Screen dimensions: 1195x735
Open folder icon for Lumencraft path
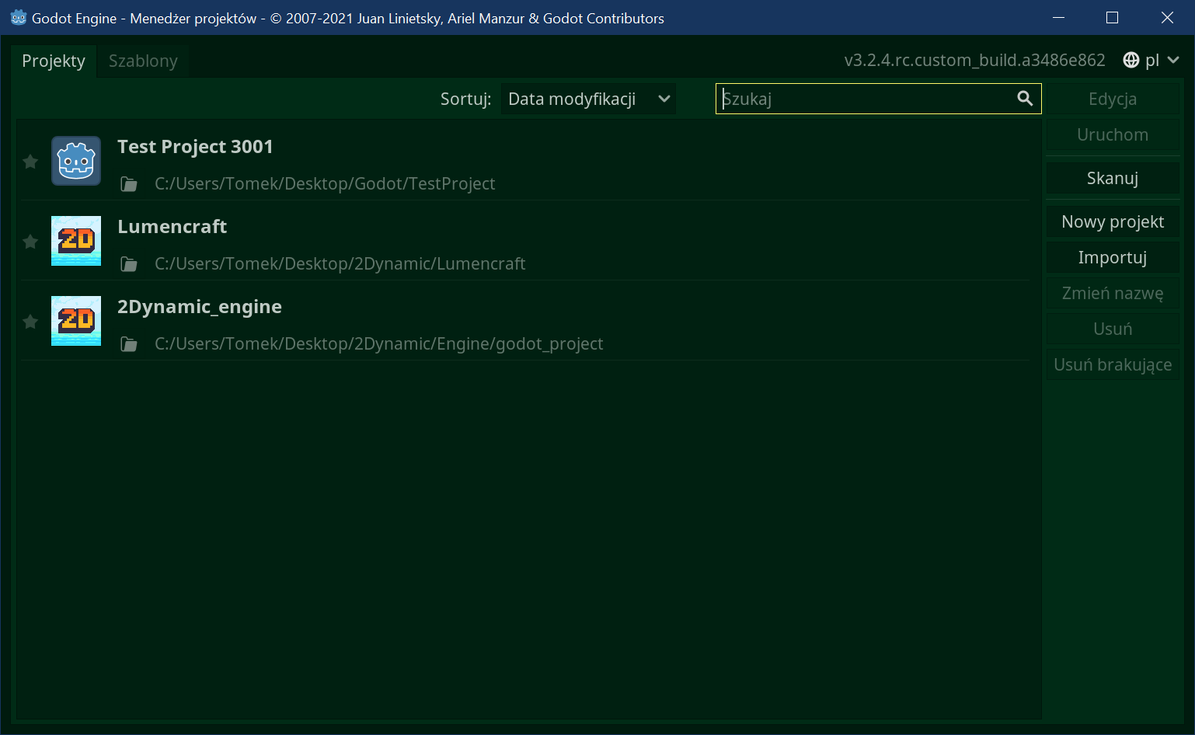129,264
